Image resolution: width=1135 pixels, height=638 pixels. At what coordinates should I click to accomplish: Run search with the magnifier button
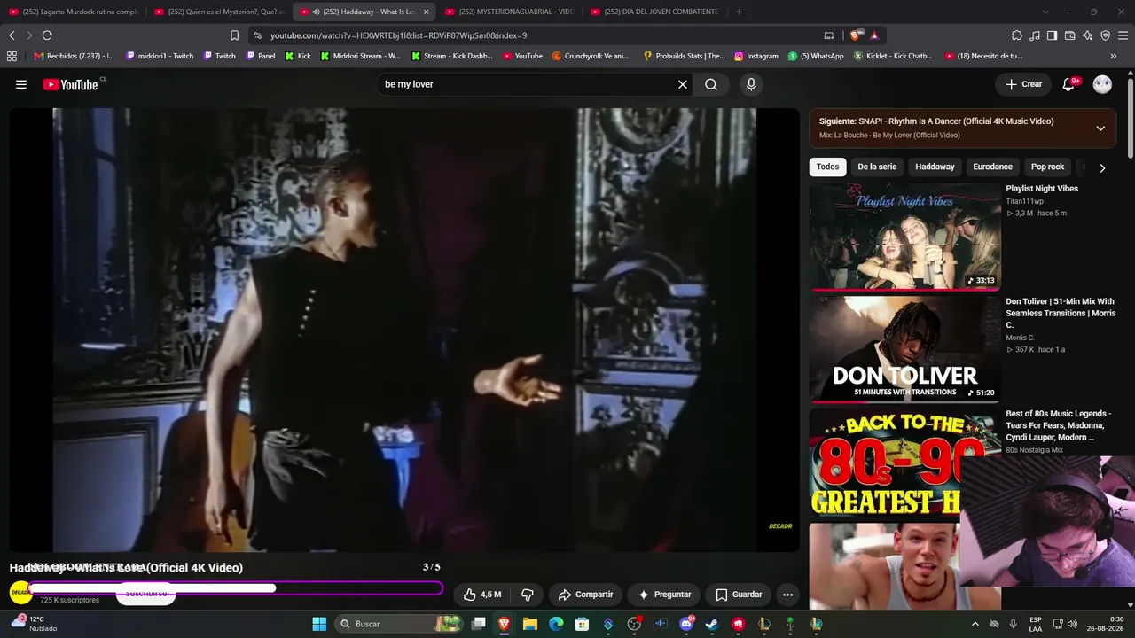(711, 84)
